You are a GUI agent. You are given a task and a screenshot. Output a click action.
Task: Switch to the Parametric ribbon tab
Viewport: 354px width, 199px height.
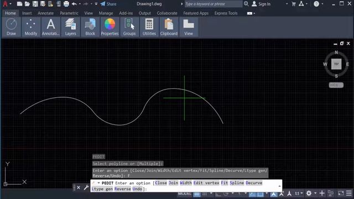(69, 13)
